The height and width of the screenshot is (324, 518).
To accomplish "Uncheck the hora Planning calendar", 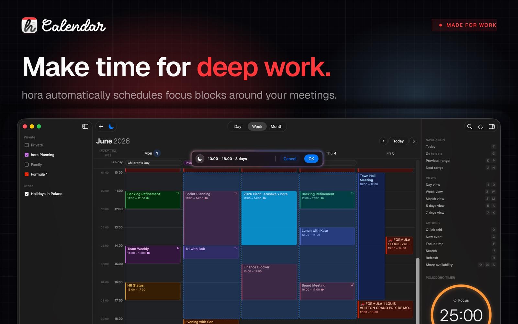I will point(27,155).
